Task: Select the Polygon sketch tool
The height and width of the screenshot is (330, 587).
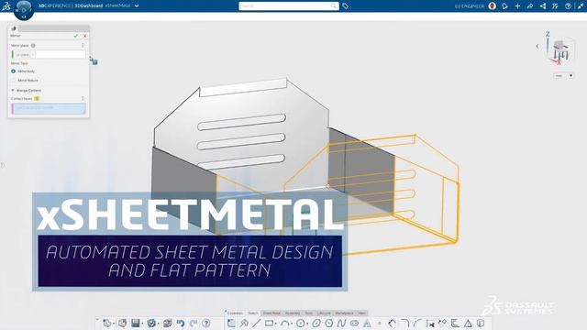Action: (329, 323)
